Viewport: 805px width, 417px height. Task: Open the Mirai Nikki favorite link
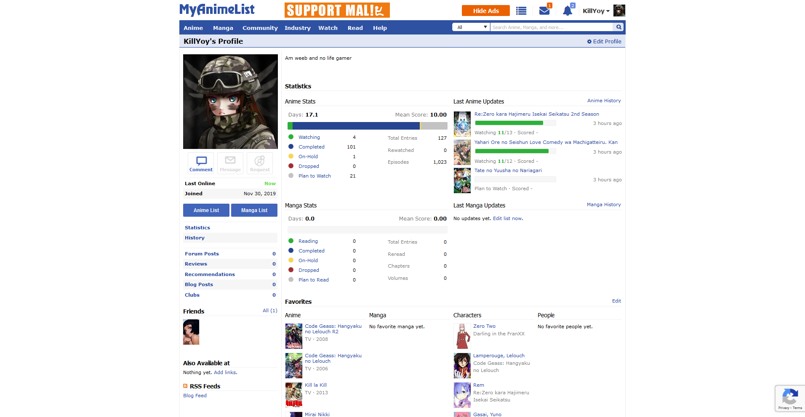317,414
